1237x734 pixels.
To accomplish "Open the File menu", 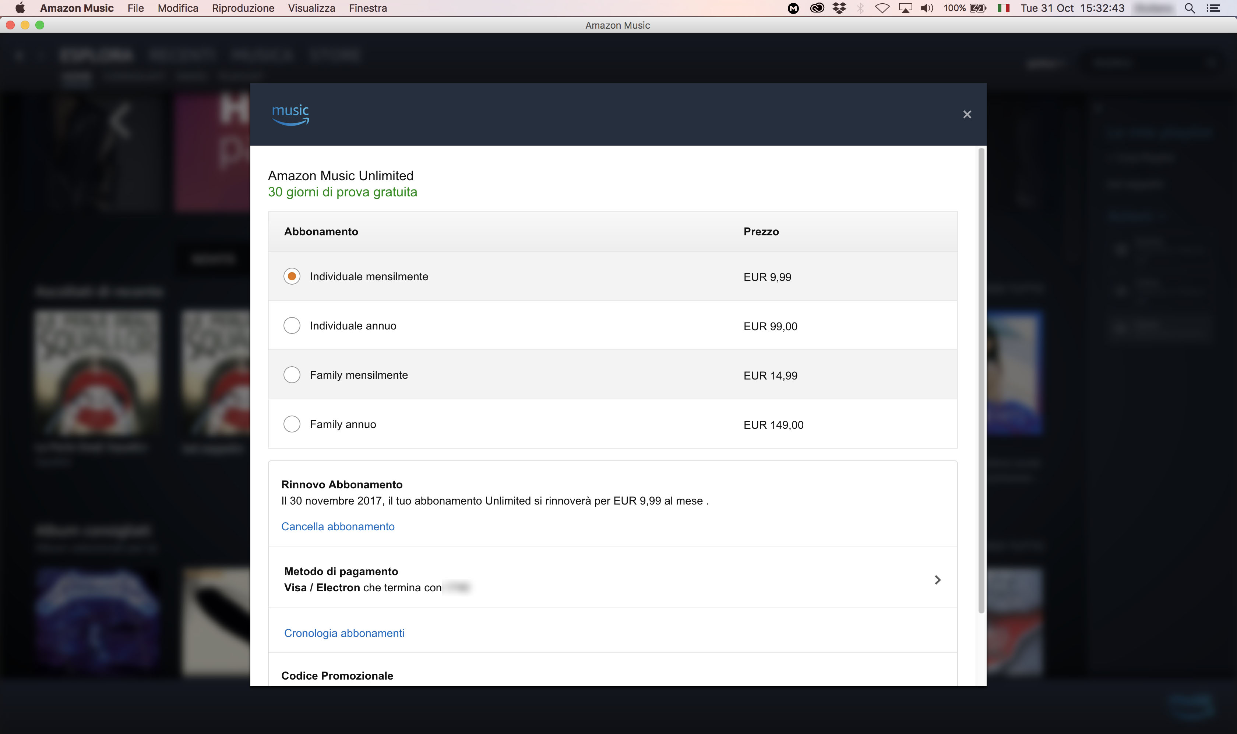I will tap(135, 8).
